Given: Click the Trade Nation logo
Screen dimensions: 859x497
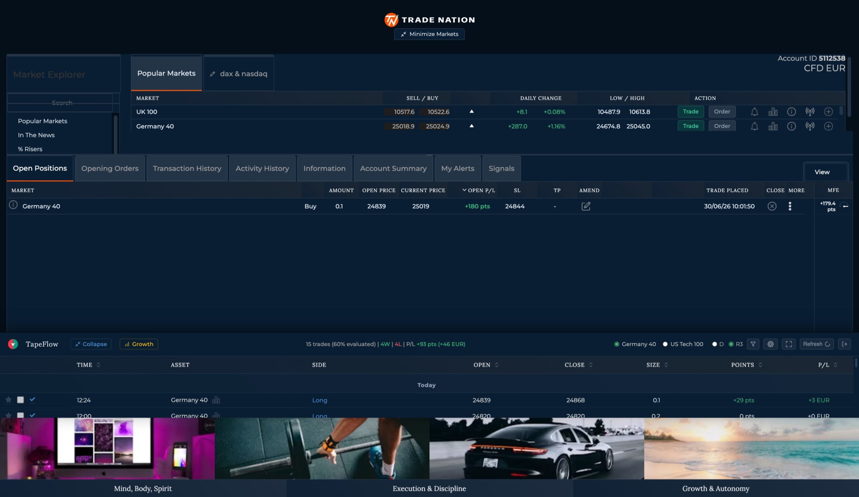Looking at the screenshot, I should click(429, 20).
